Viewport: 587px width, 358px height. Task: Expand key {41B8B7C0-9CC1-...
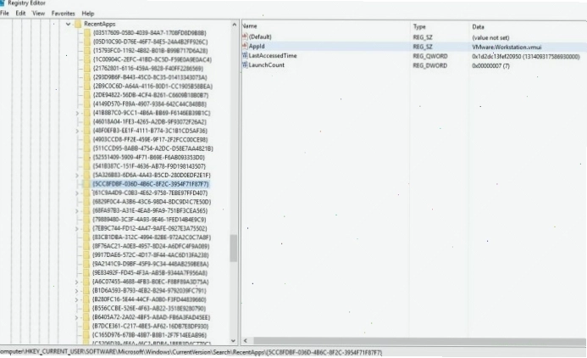(x=77, y=113)
